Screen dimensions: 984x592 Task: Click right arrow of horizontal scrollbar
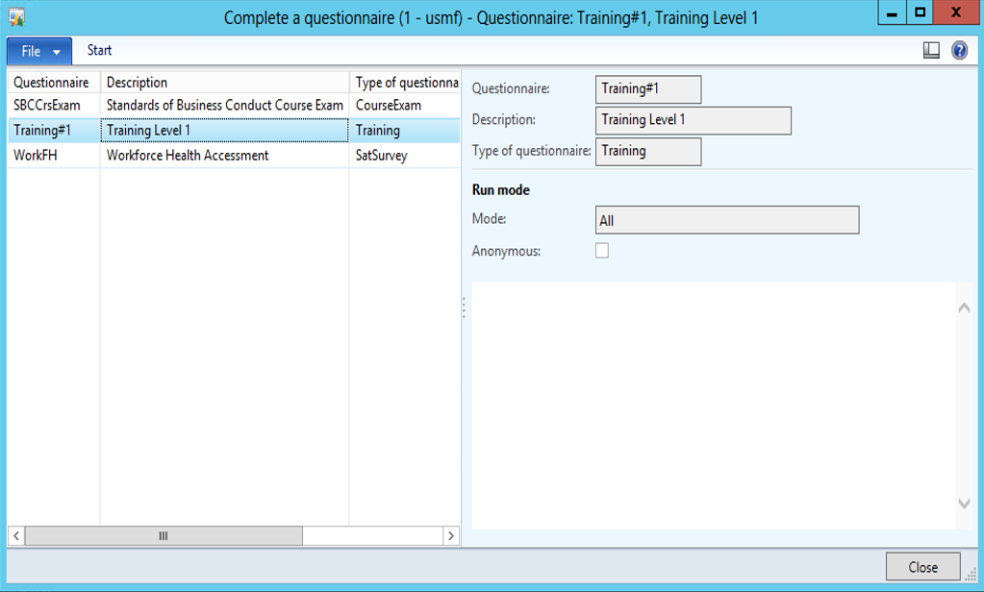pos(450,535)
